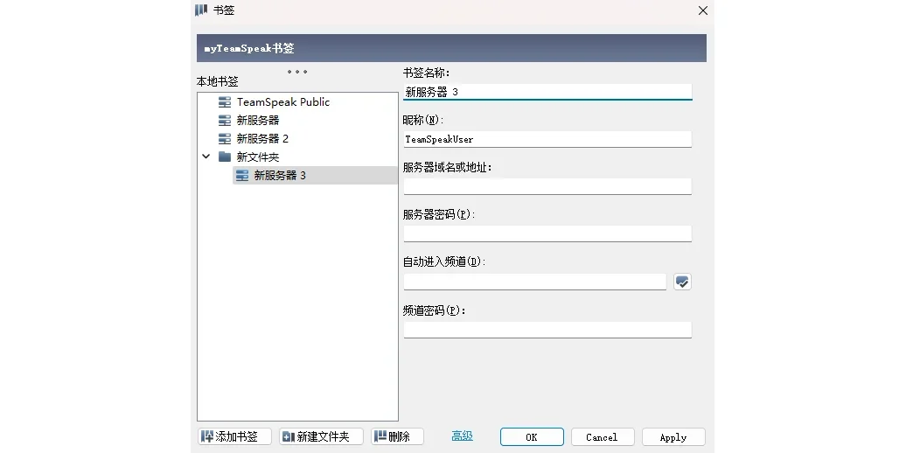
Task: Click the channel picker icon button
Action: pyautogui.click(x=682, y=282)
